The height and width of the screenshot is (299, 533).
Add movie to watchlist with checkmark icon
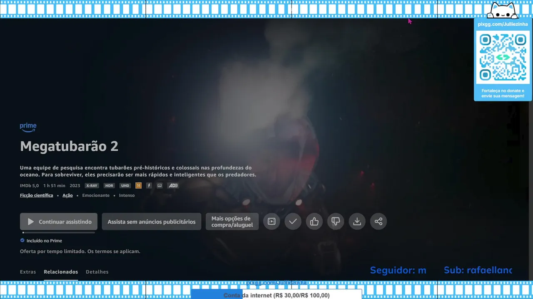[293, 221]
